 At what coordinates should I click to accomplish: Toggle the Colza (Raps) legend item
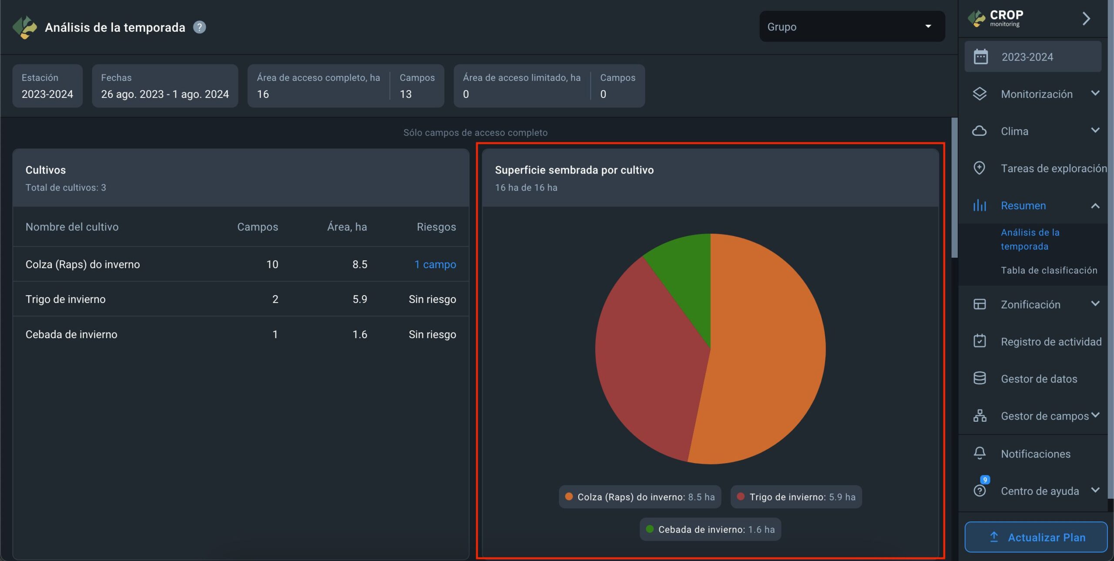640,497
